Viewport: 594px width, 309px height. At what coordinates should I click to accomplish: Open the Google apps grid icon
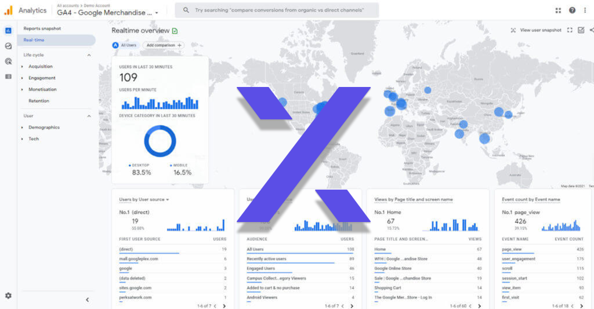coord(558,10)
